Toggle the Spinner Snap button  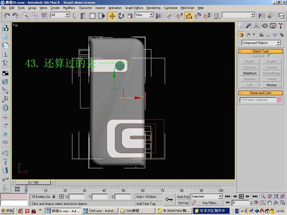pyautogui.click(x=207, y=16)
